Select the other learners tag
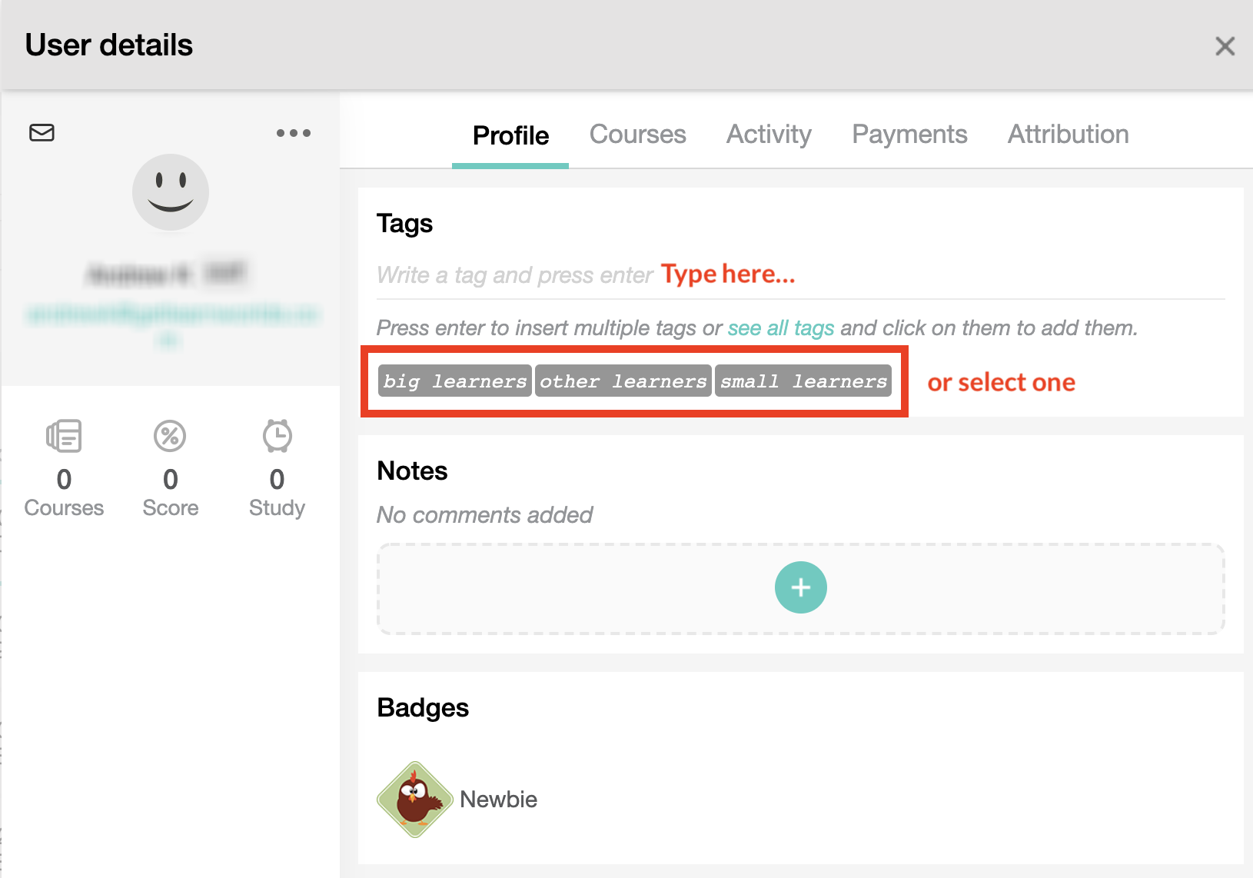Image resolution: width=1253 pixels, height=878 pixels. click(x=623, y=381)
